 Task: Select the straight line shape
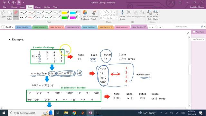point(101,12)
